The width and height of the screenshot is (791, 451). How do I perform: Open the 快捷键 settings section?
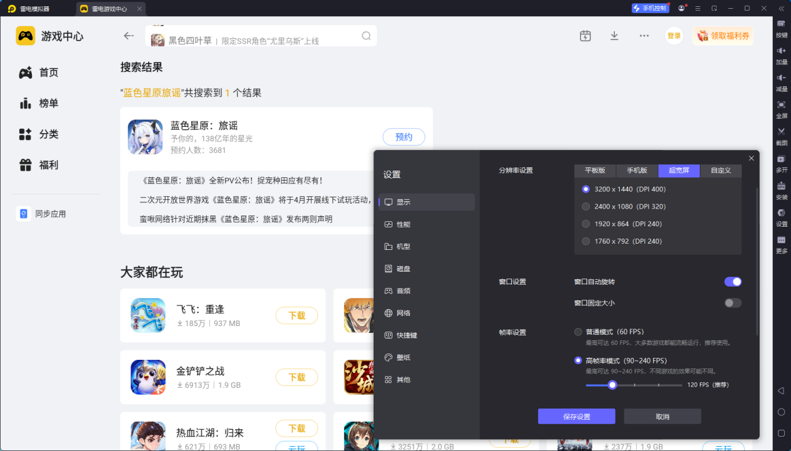(405, 335)
